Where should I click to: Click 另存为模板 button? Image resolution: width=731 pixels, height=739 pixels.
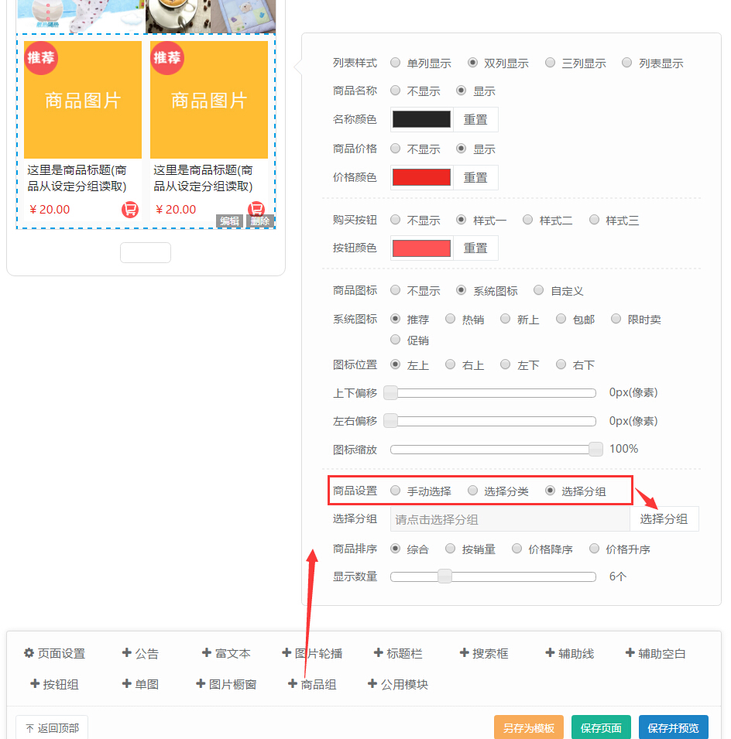click(x=528, y=728)
